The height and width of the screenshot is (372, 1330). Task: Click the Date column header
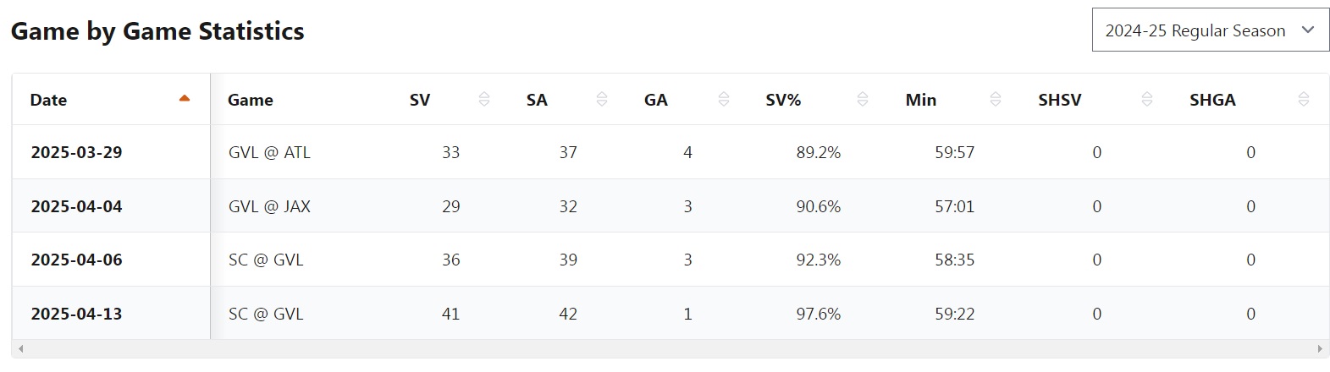click(x=49, y=100)
